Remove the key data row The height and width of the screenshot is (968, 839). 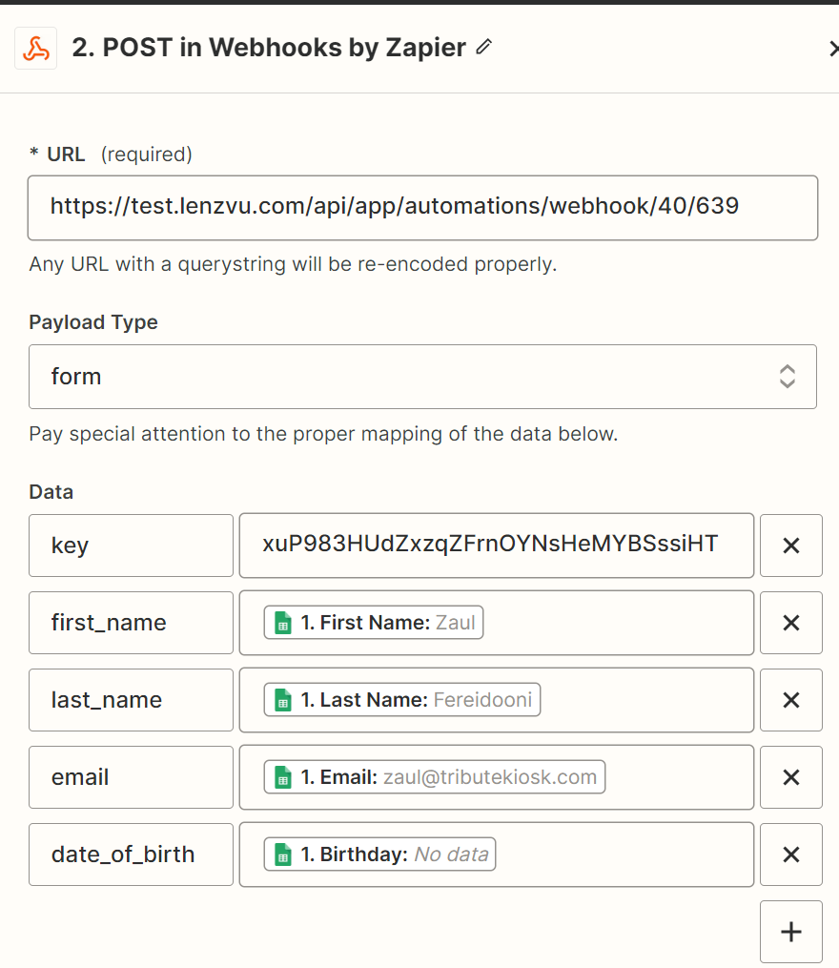[790, 546]
